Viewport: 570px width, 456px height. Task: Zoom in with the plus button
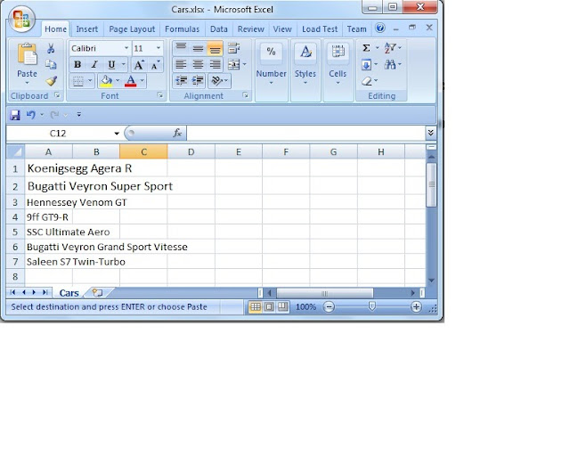416,307
